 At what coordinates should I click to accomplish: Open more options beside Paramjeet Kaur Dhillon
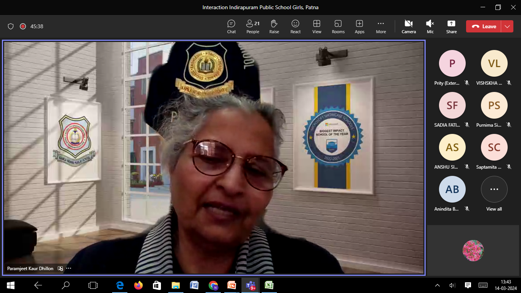pyautogui.click(x=69, y=268)
